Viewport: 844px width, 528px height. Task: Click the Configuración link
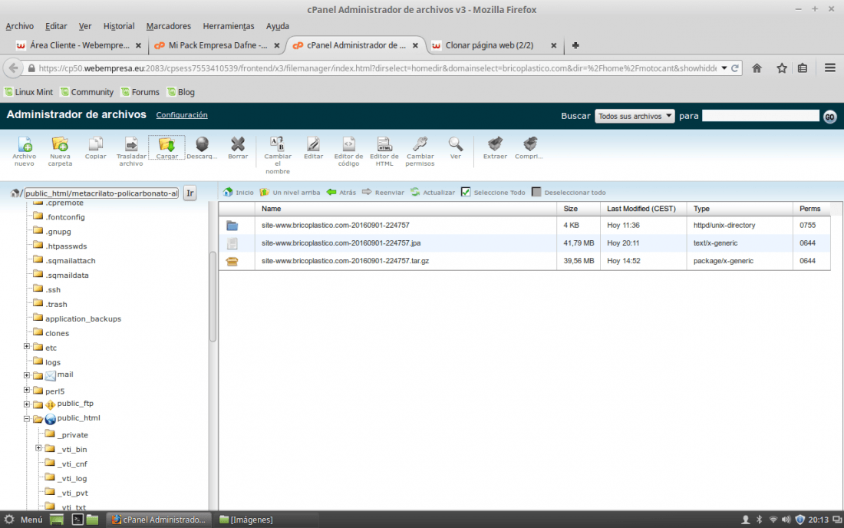[x=182, y=115]
